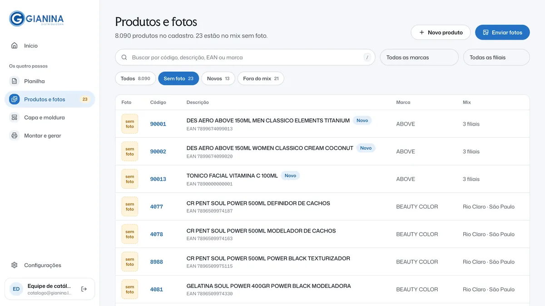545x306 pixels.
Task: Click the Equipe de catálogo account name
Action: tap(49, 286)
